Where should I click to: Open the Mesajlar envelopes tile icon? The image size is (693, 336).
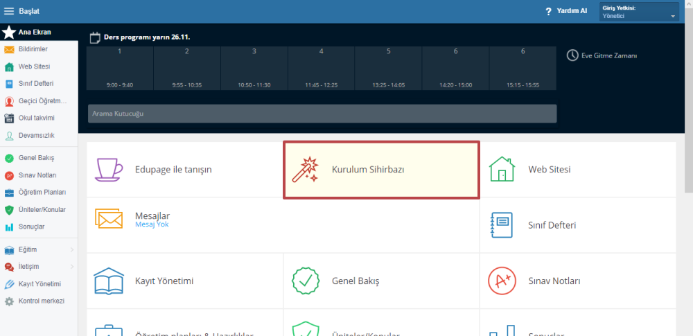tap(109, 218)
